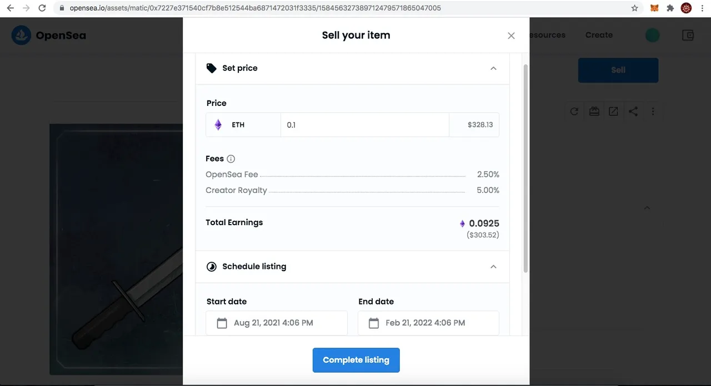Click the OpenSea logo
The width and height of the screenshot is (711, 386).
tap(49, 35)
